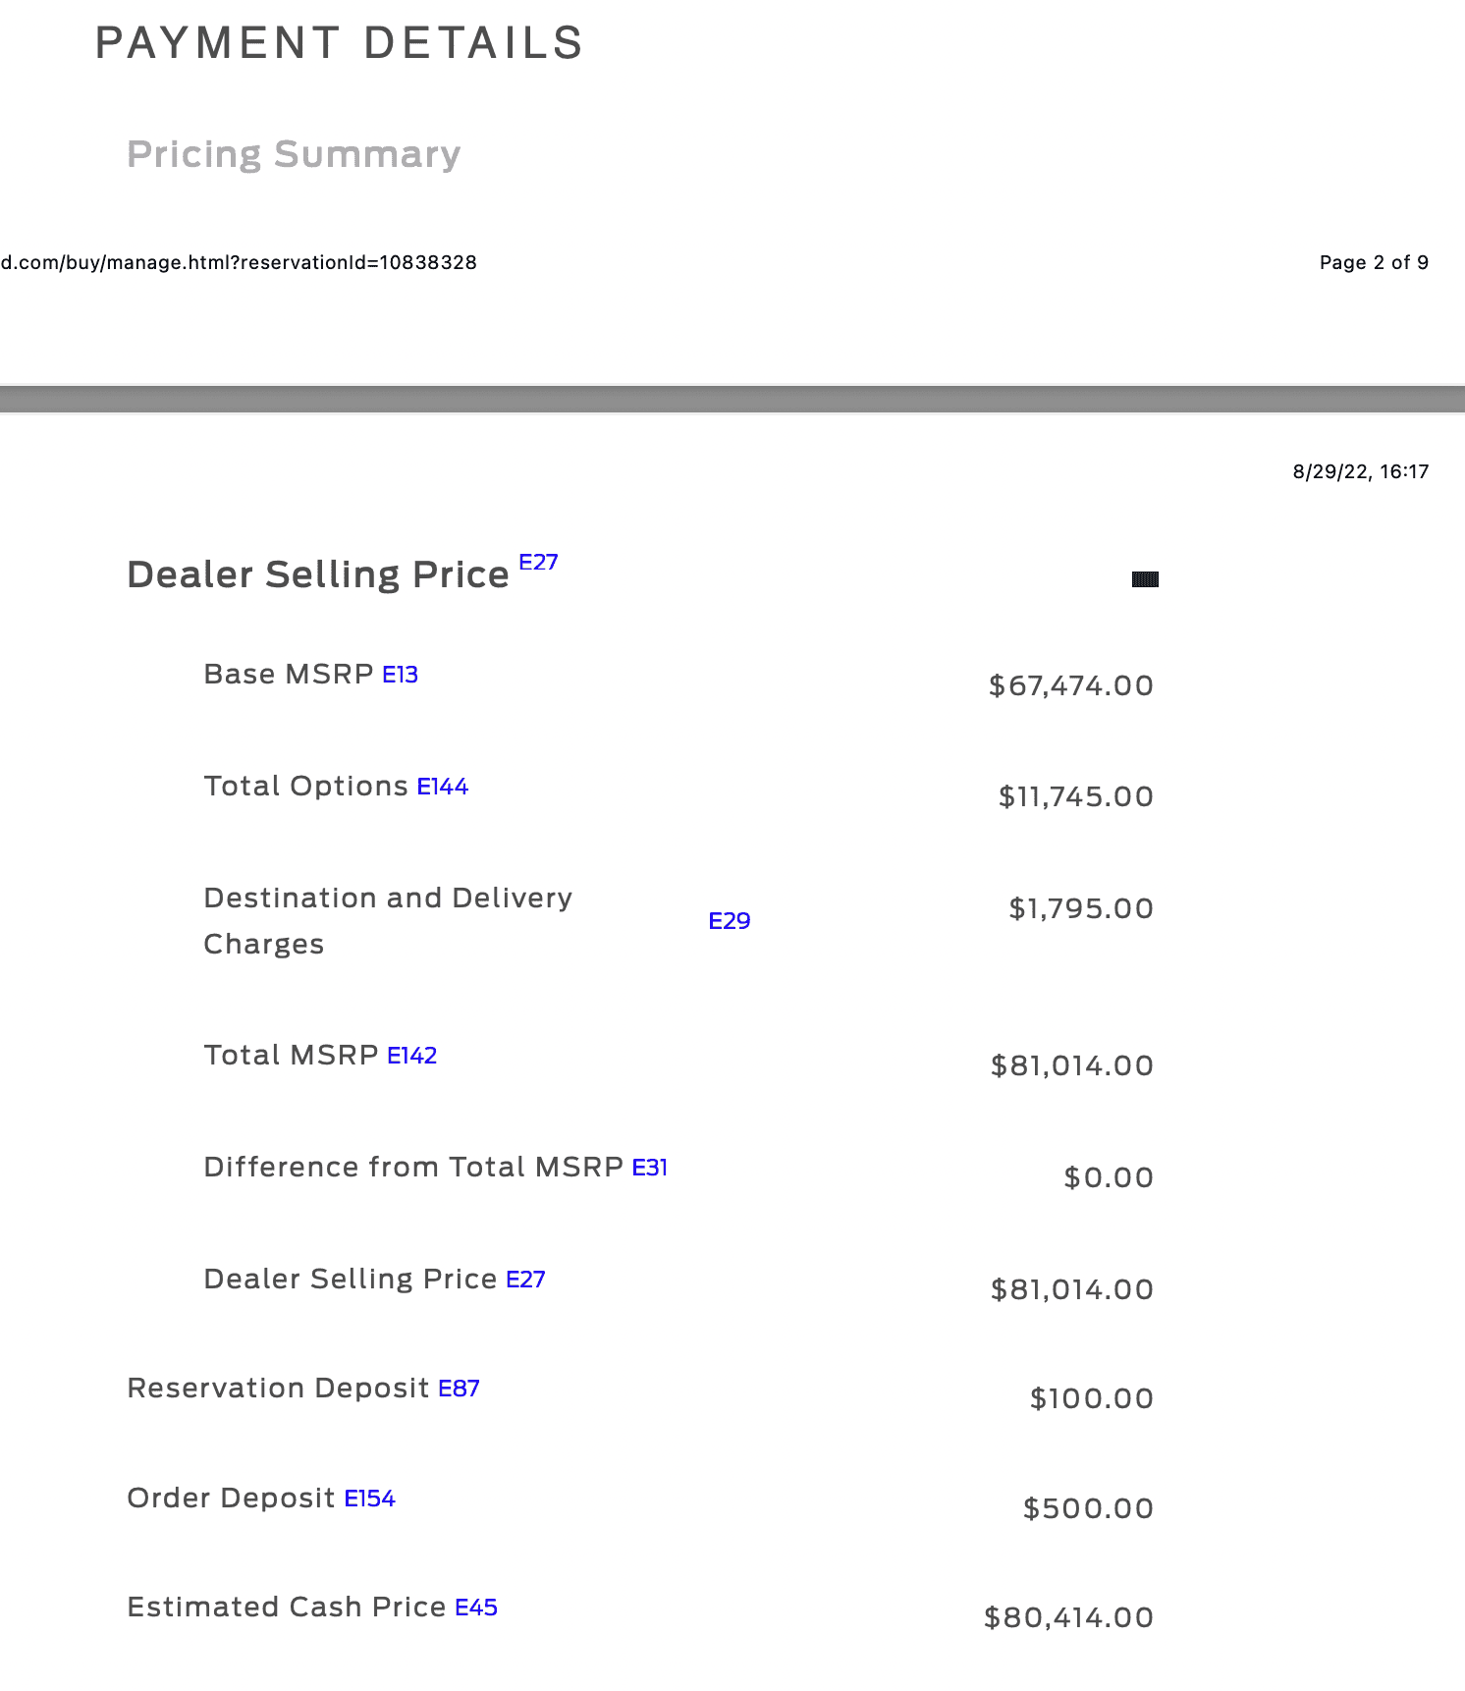This screenshot has width=1465, height=1691.
Task: Follow the E31 Difference from Total MSRP link
Action: [649, 1168]
